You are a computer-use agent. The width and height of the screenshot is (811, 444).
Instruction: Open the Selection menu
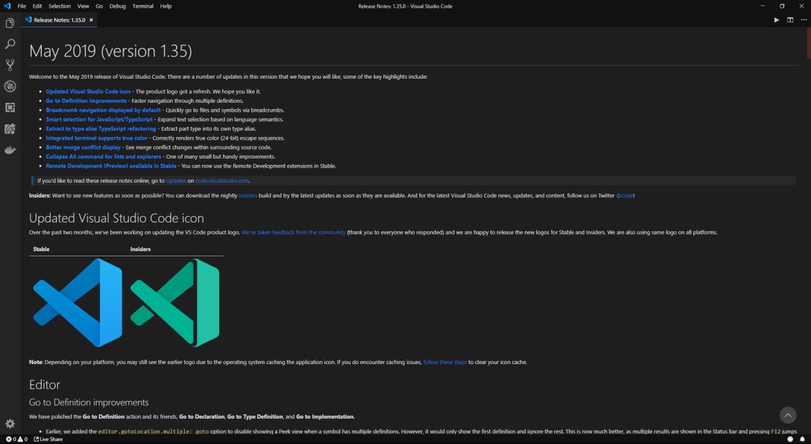pyautogui.click(x=60, y=6)
